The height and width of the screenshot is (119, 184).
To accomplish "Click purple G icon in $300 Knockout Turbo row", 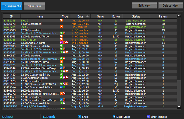I will pyautogui.click(x=61, y=43).
